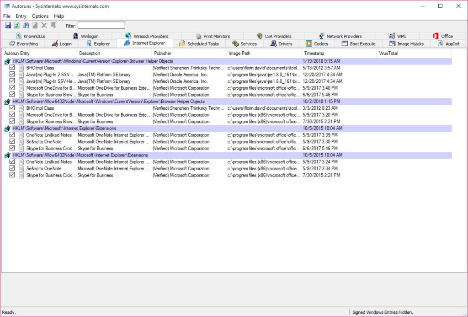Click the Description column header
The width and height of the screenshot is (468, 317).
tap(114, 53)
